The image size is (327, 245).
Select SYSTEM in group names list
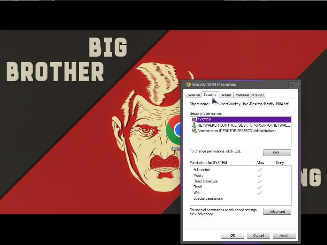(241, 120)
